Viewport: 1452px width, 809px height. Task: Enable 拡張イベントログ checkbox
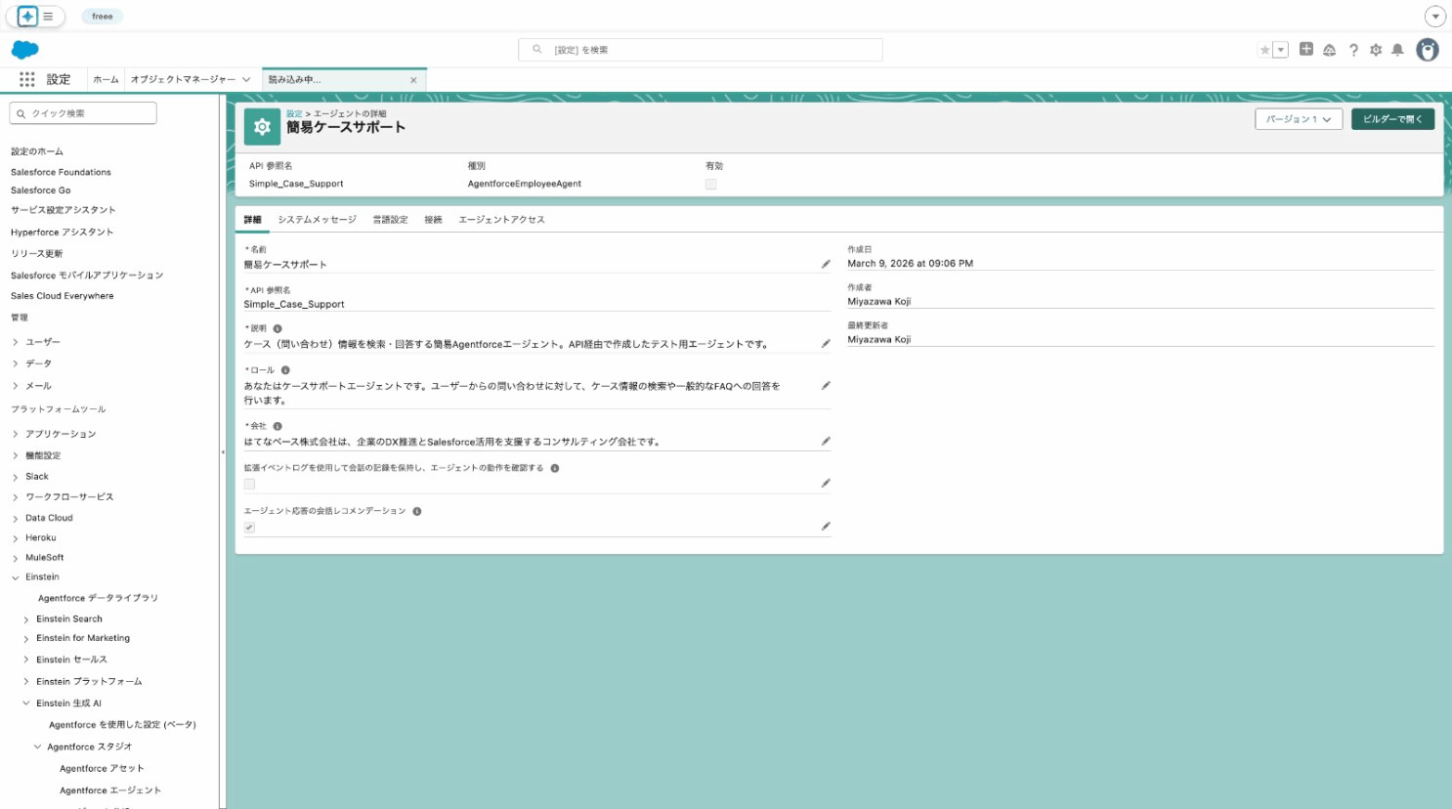point(248,484)
